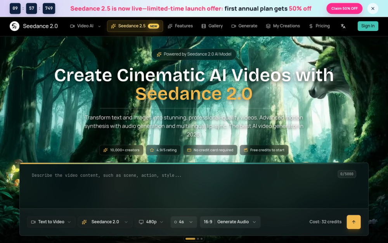Go to the Features menu item
The image size is (388, 243).
180,26
